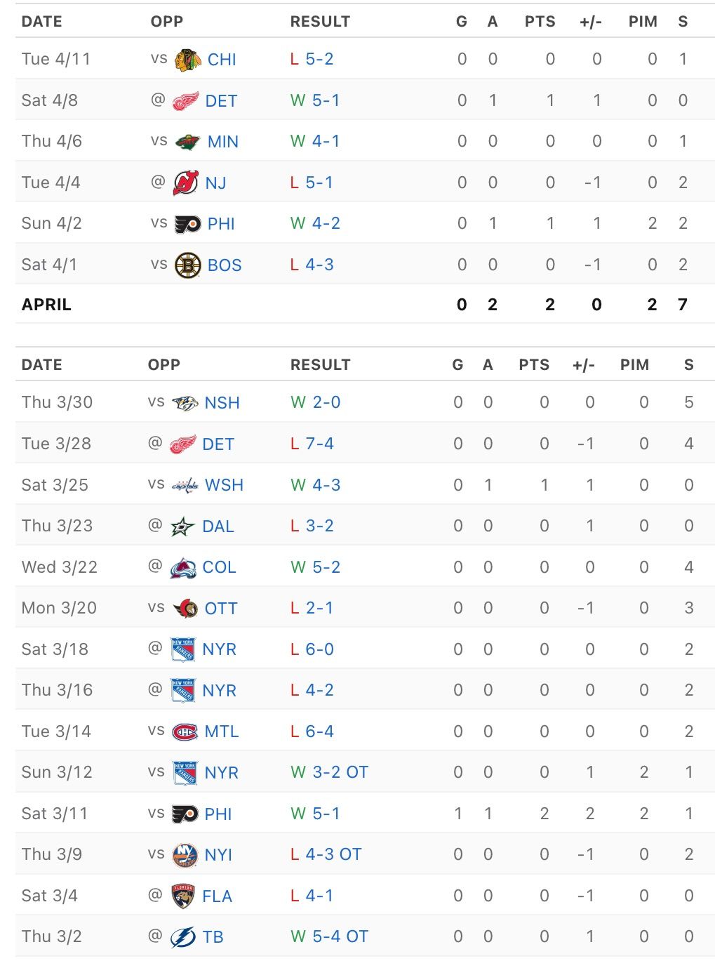Click the Montreal Canadiens logo icon
Screen dimensions: 715x961
pos(185,731)
